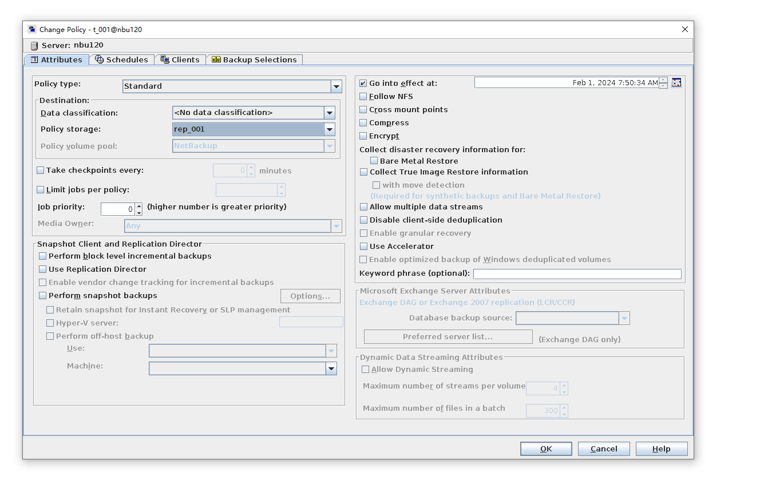Viewport: 760px width, 484px height.
Task: Increase effect date with spinner up arrow
Action: [663, 80]
